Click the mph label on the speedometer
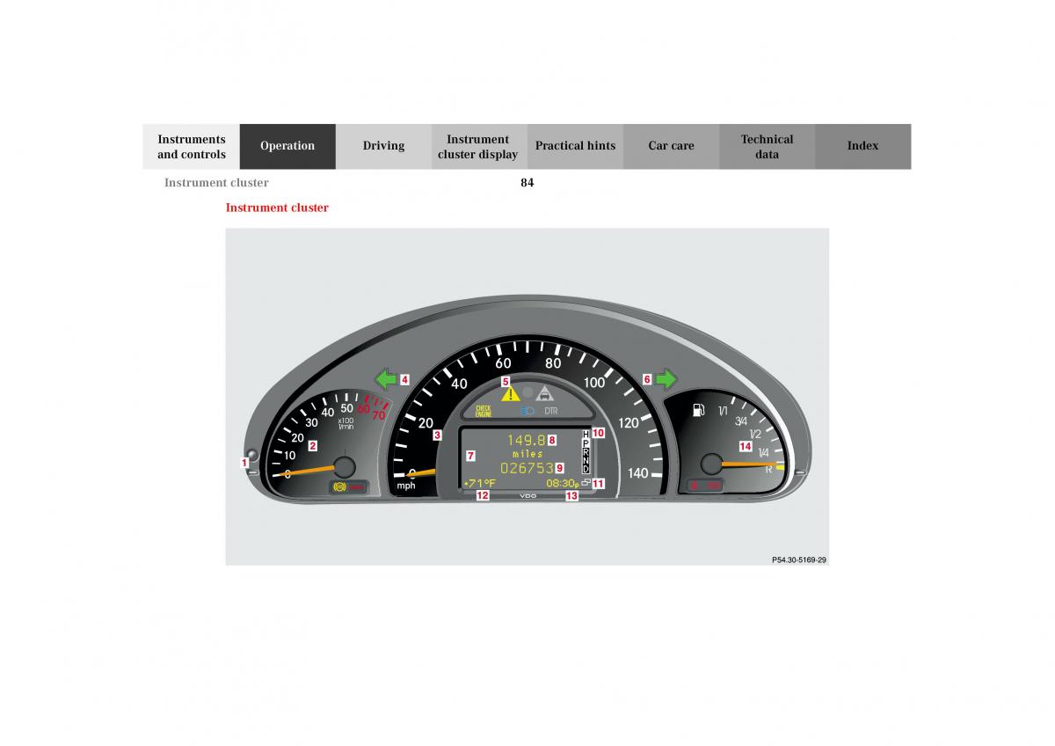1055x746 pixels. pos(405,486)
